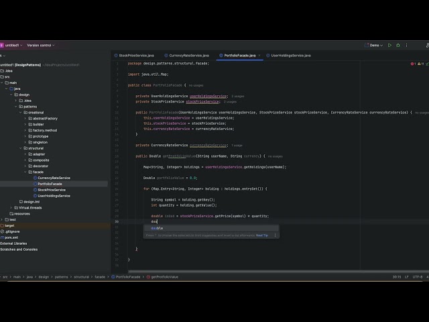
Task: Click the Next Tip link
Action: [261, 235]
